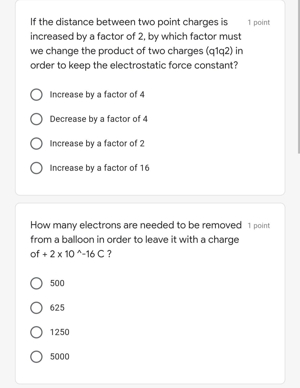The image size is (300, 388).
Task: Click the '1 point' label on the electrons question
Action: [x=259, y=225]
